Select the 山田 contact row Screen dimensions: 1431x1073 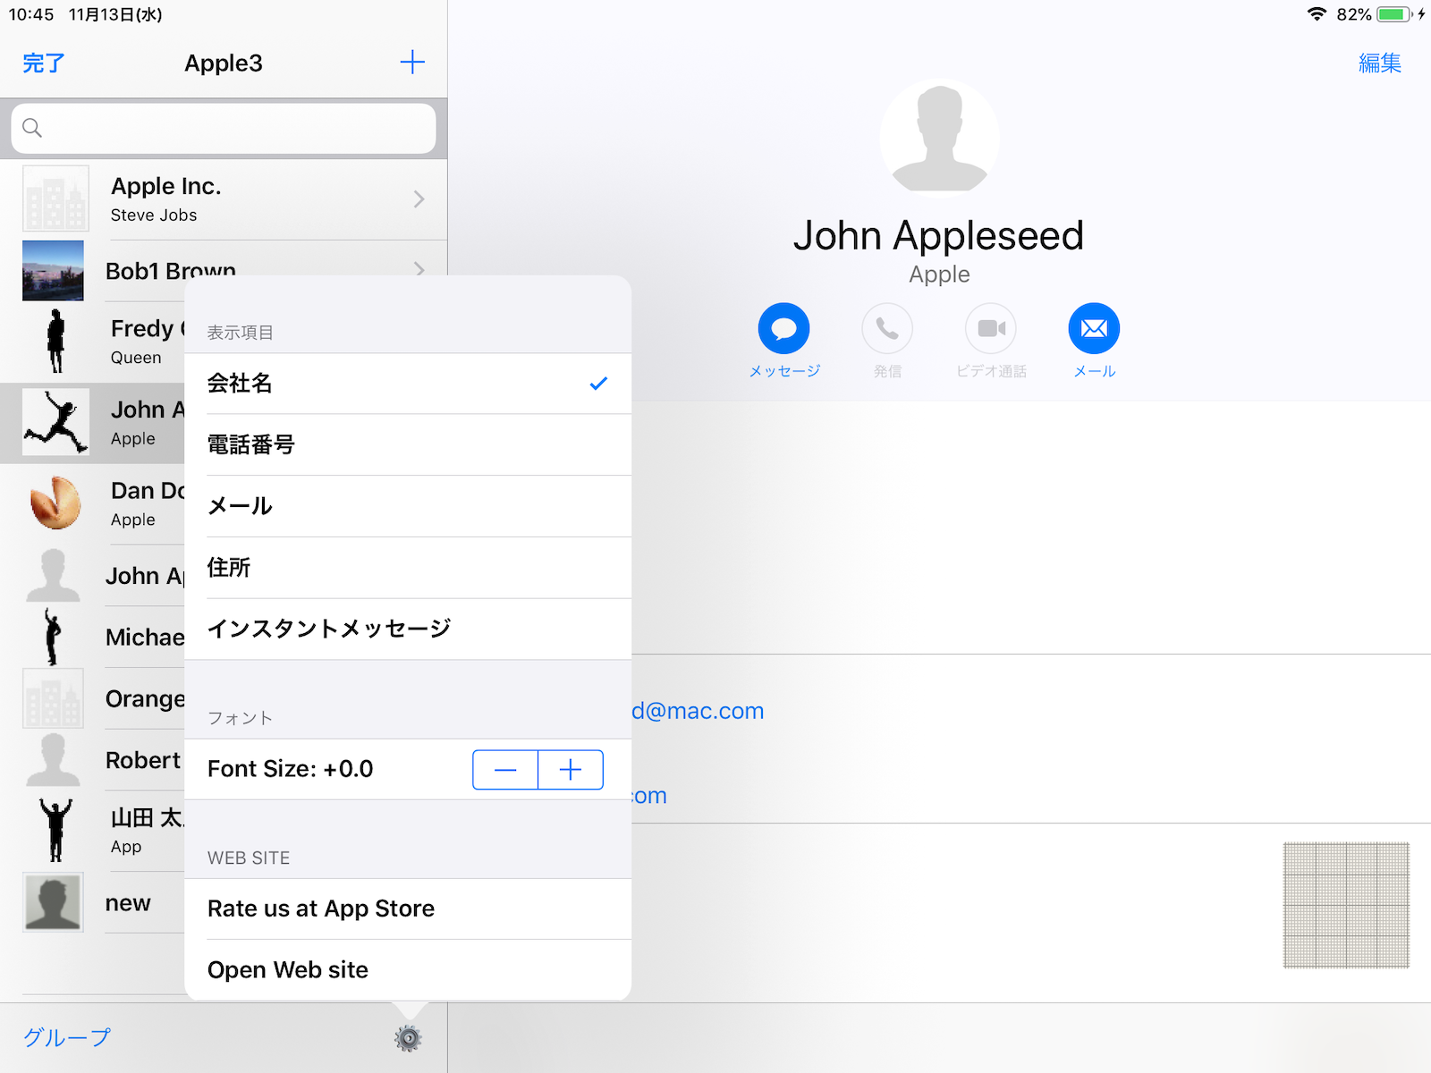(93, 831)
